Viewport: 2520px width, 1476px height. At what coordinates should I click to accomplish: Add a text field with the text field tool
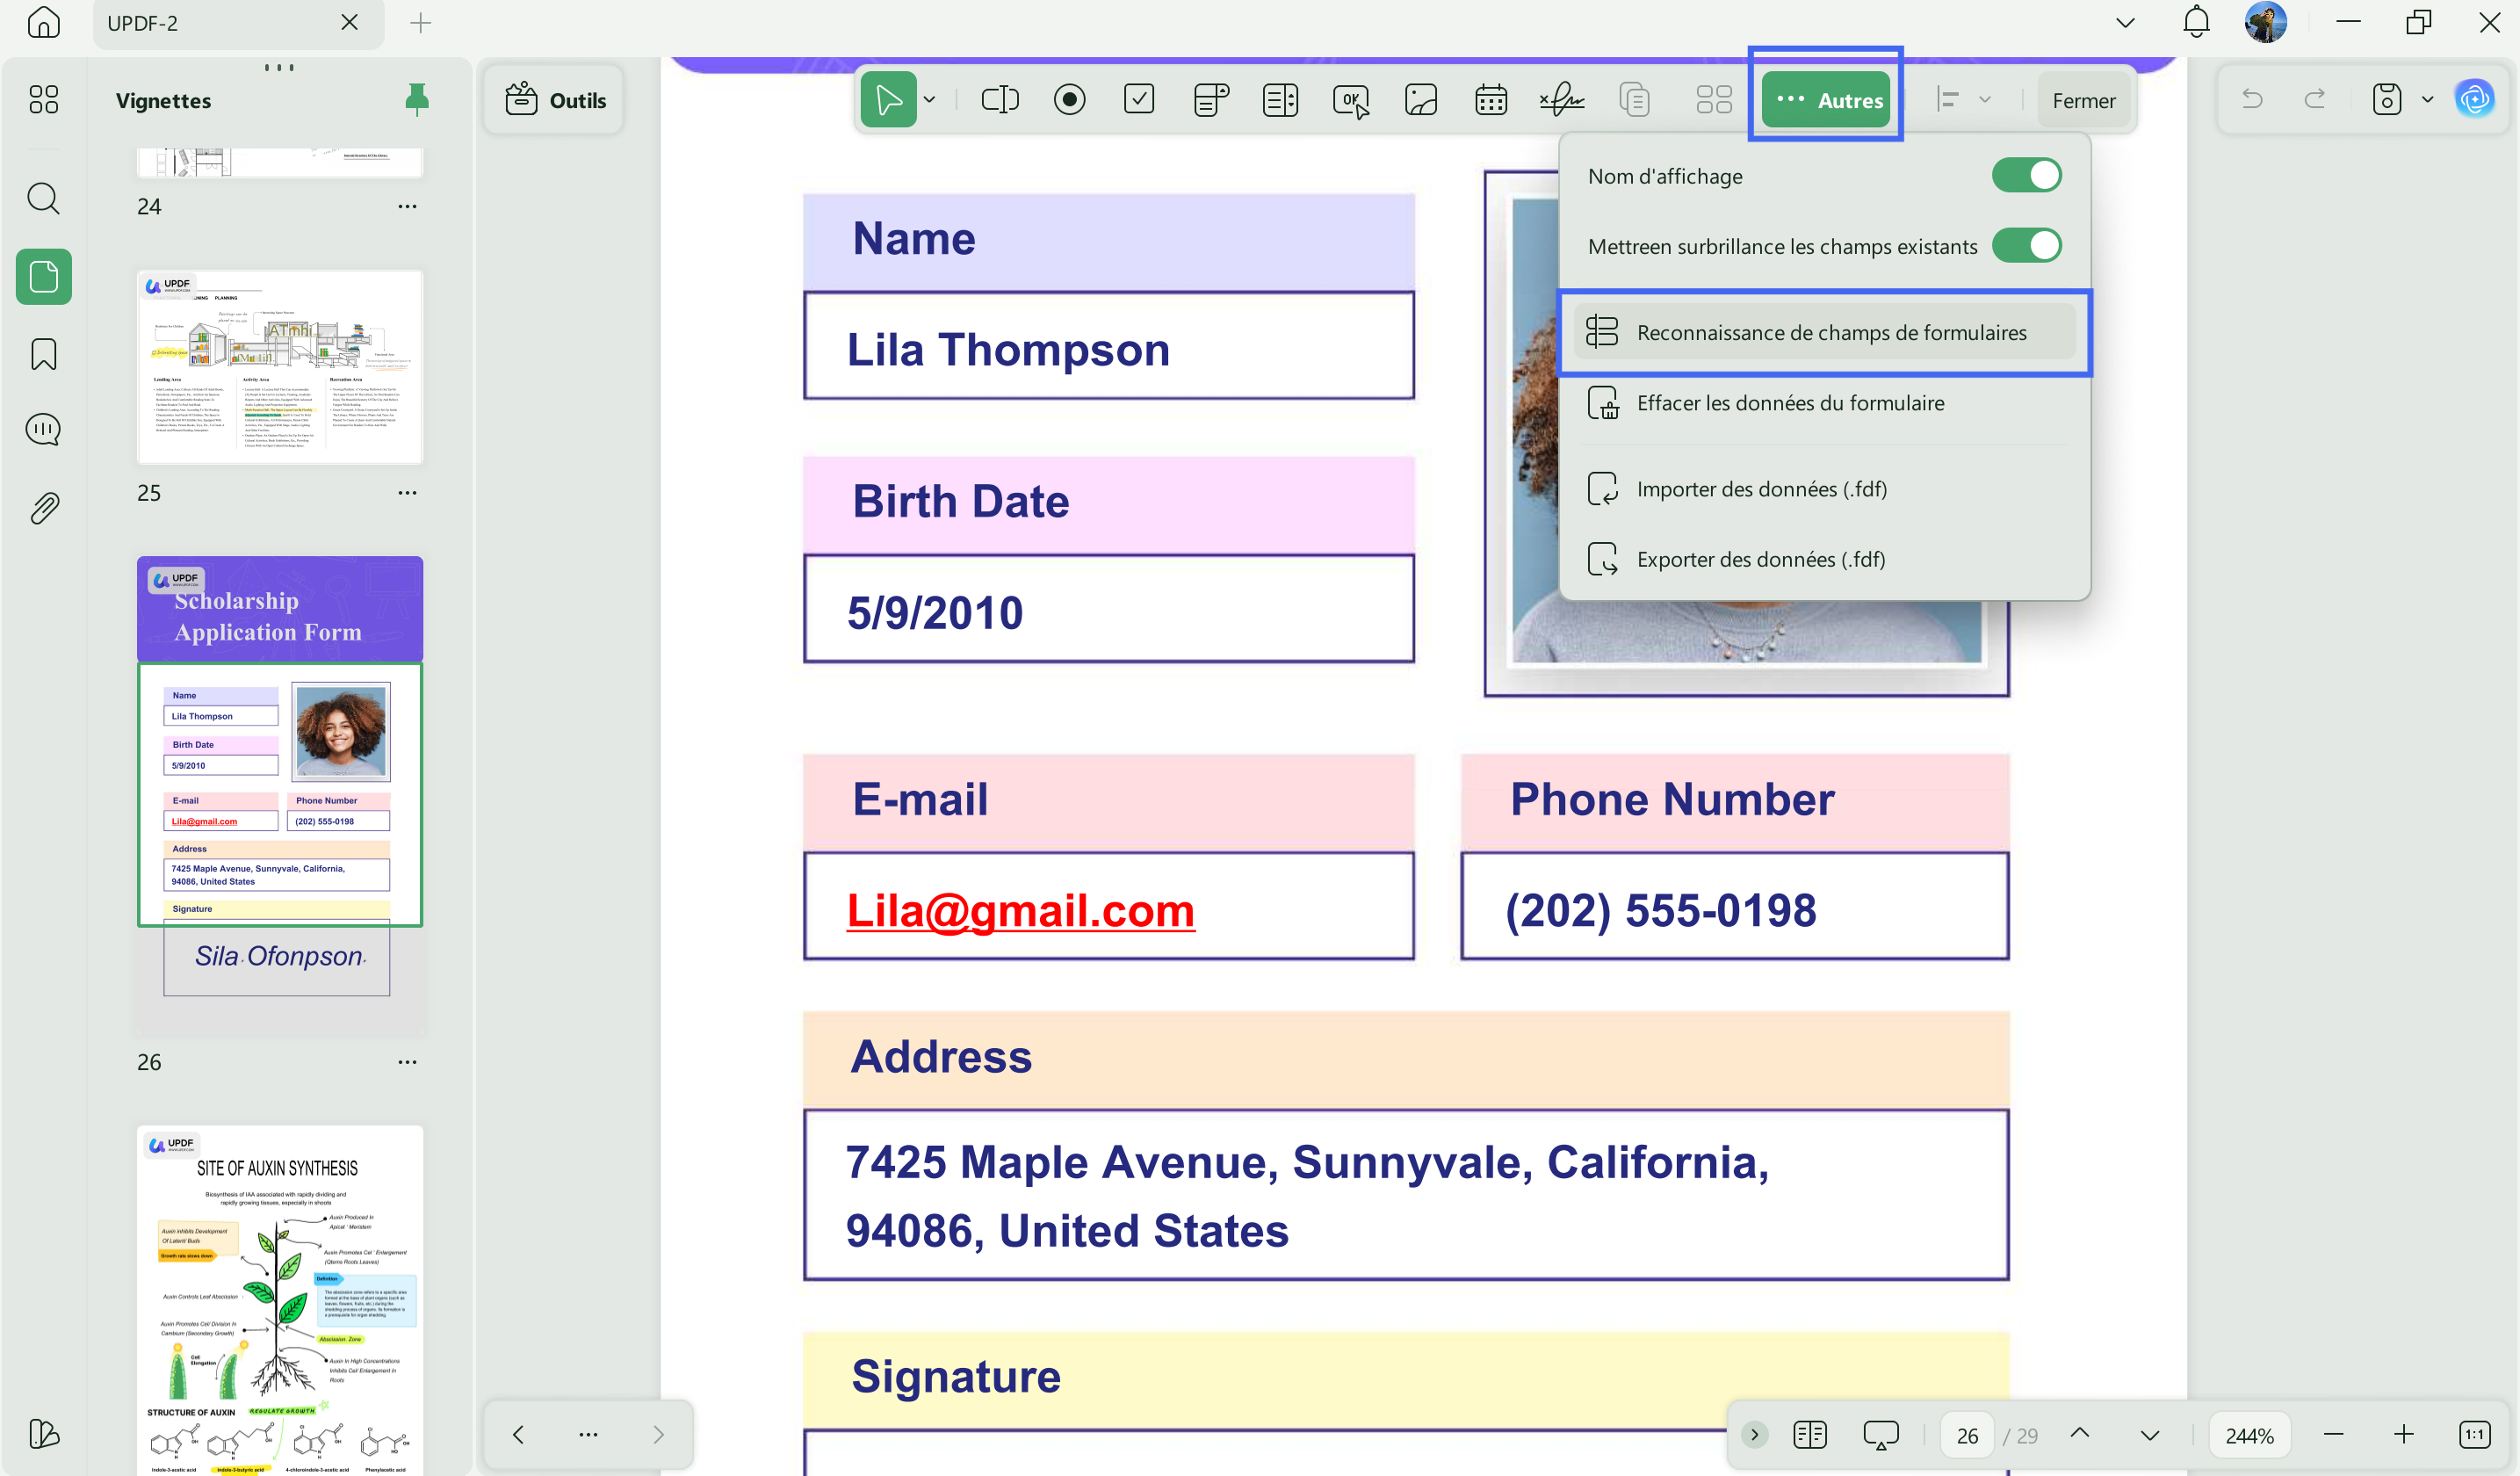(x=999, y=99)
